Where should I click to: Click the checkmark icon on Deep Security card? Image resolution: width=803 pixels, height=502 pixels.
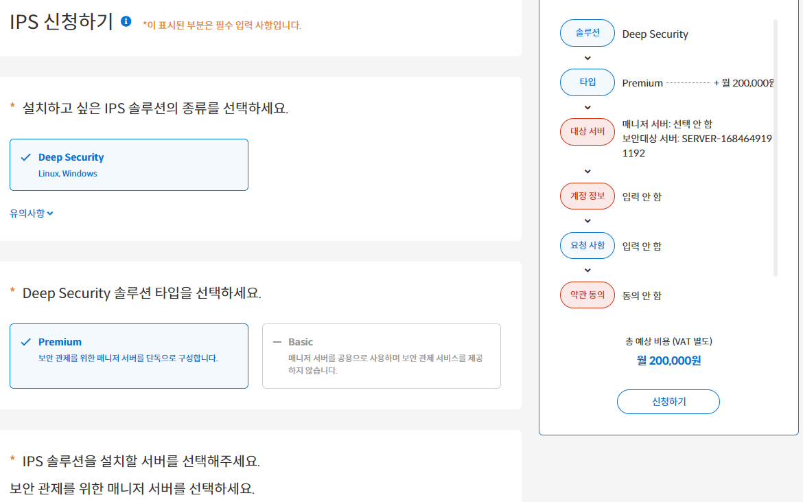click(25, 157)
